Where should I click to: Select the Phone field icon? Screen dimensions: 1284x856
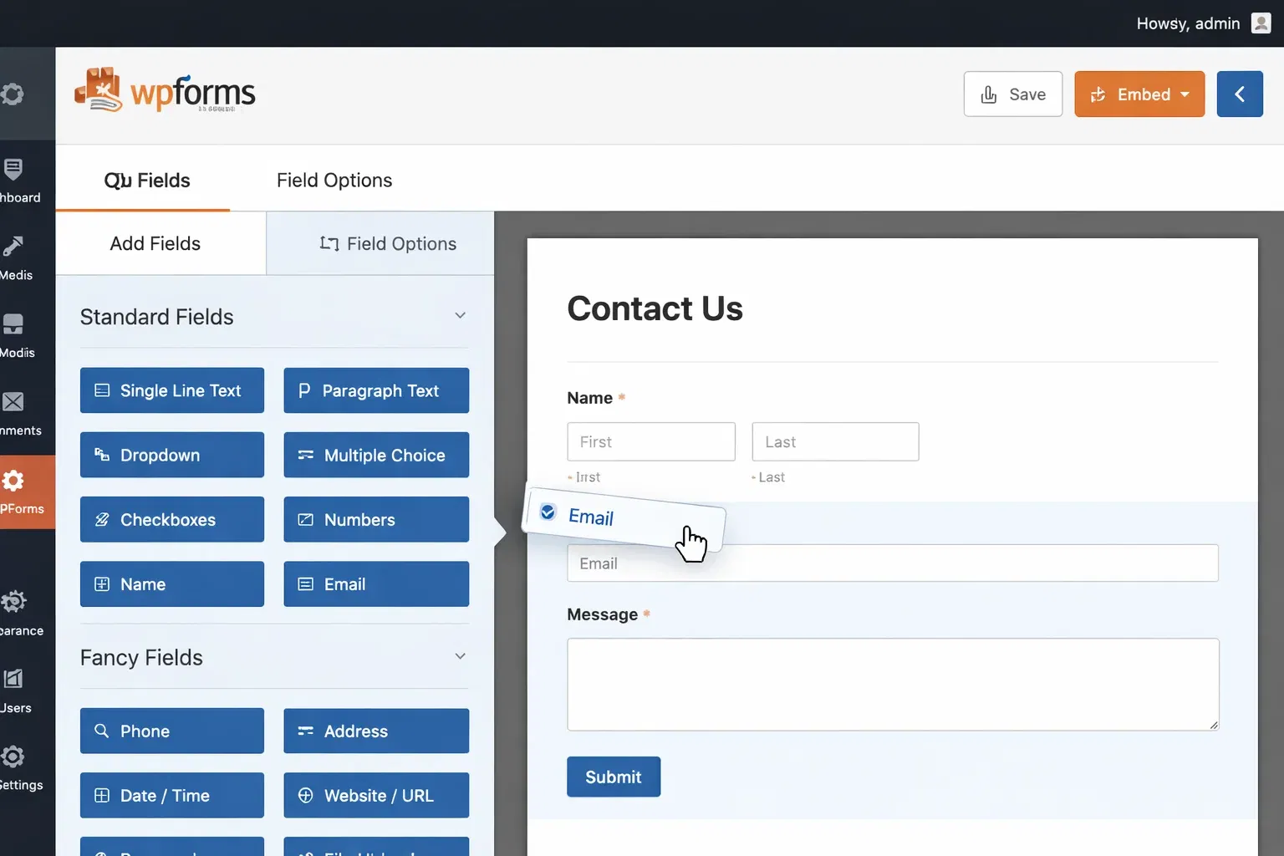pos(100,731)
